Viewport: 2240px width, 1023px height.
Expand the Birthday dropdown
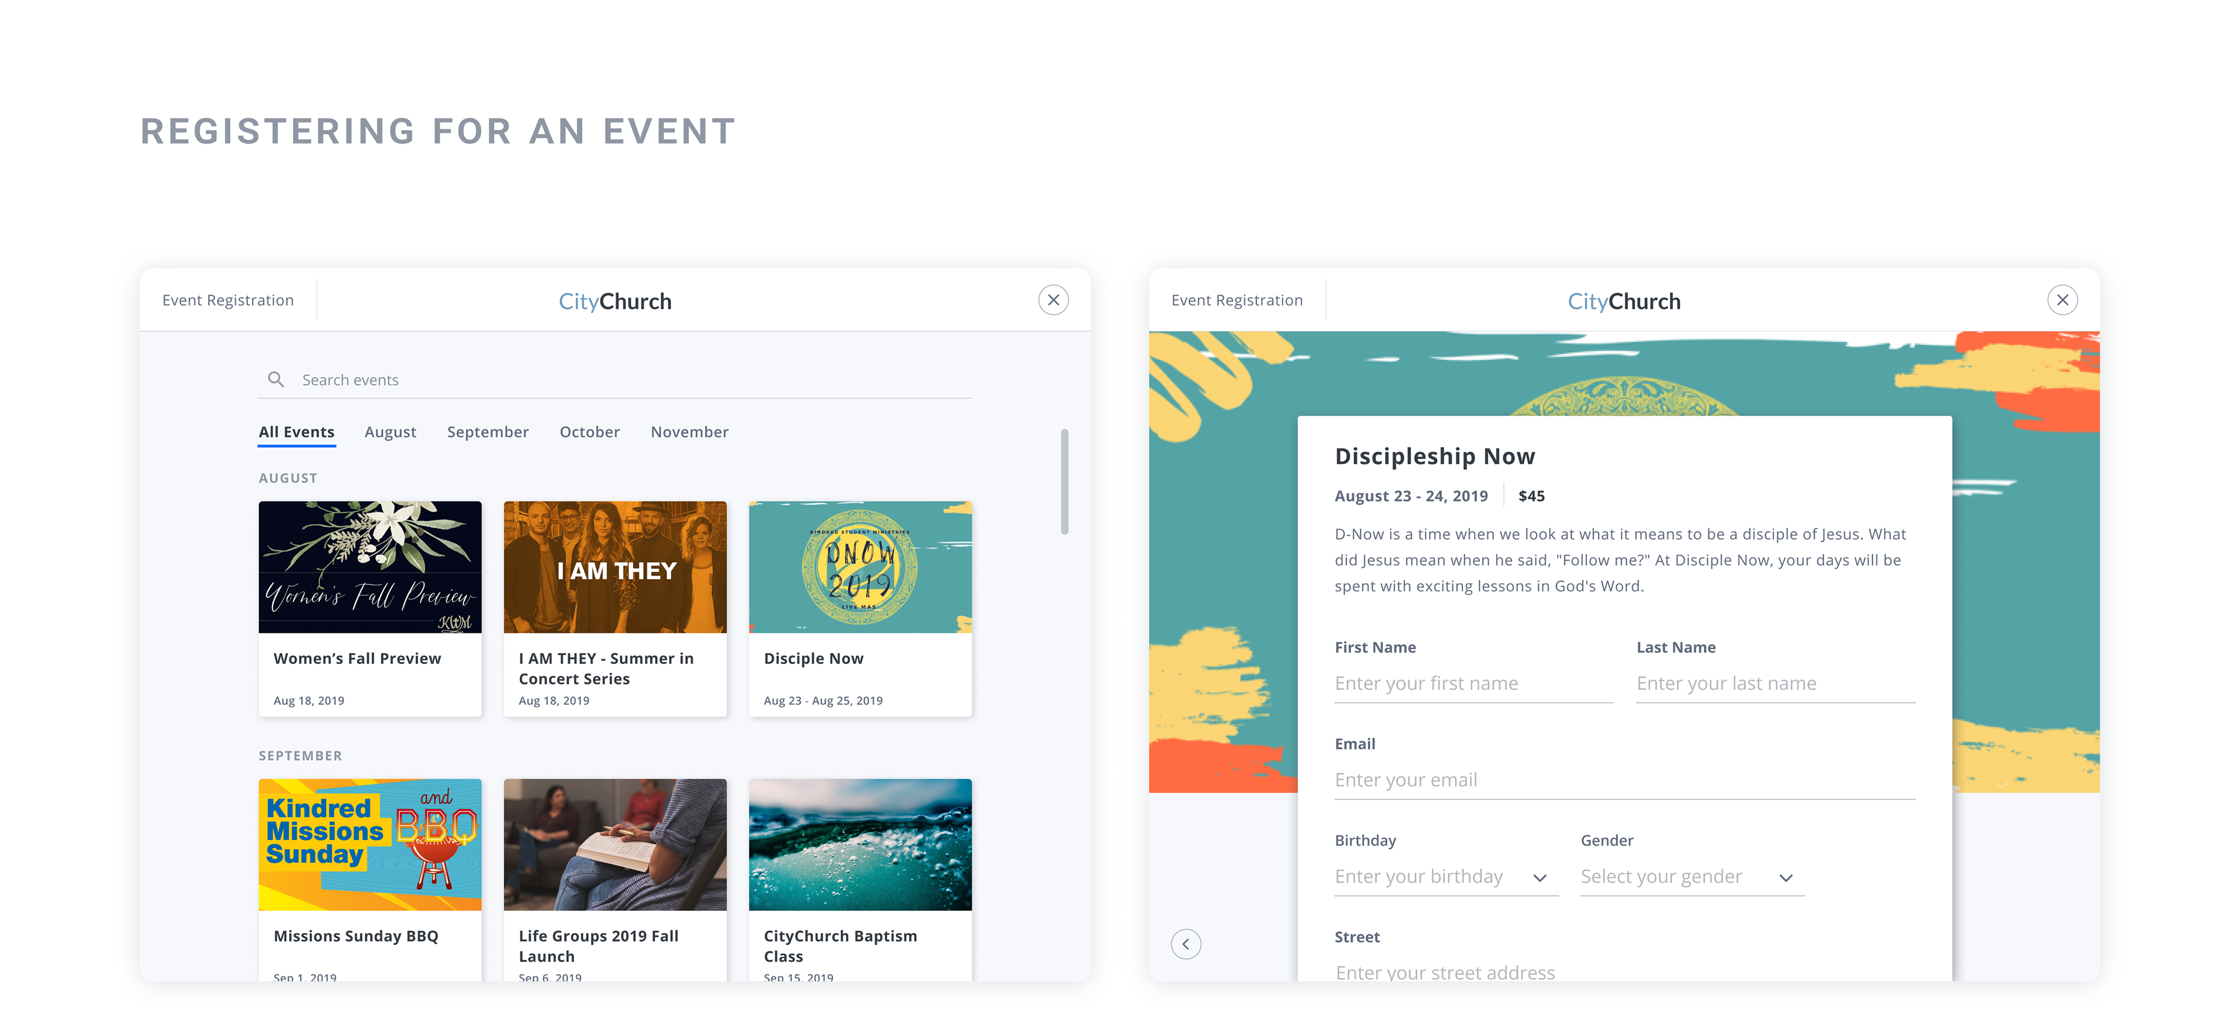pos(1539,878)
